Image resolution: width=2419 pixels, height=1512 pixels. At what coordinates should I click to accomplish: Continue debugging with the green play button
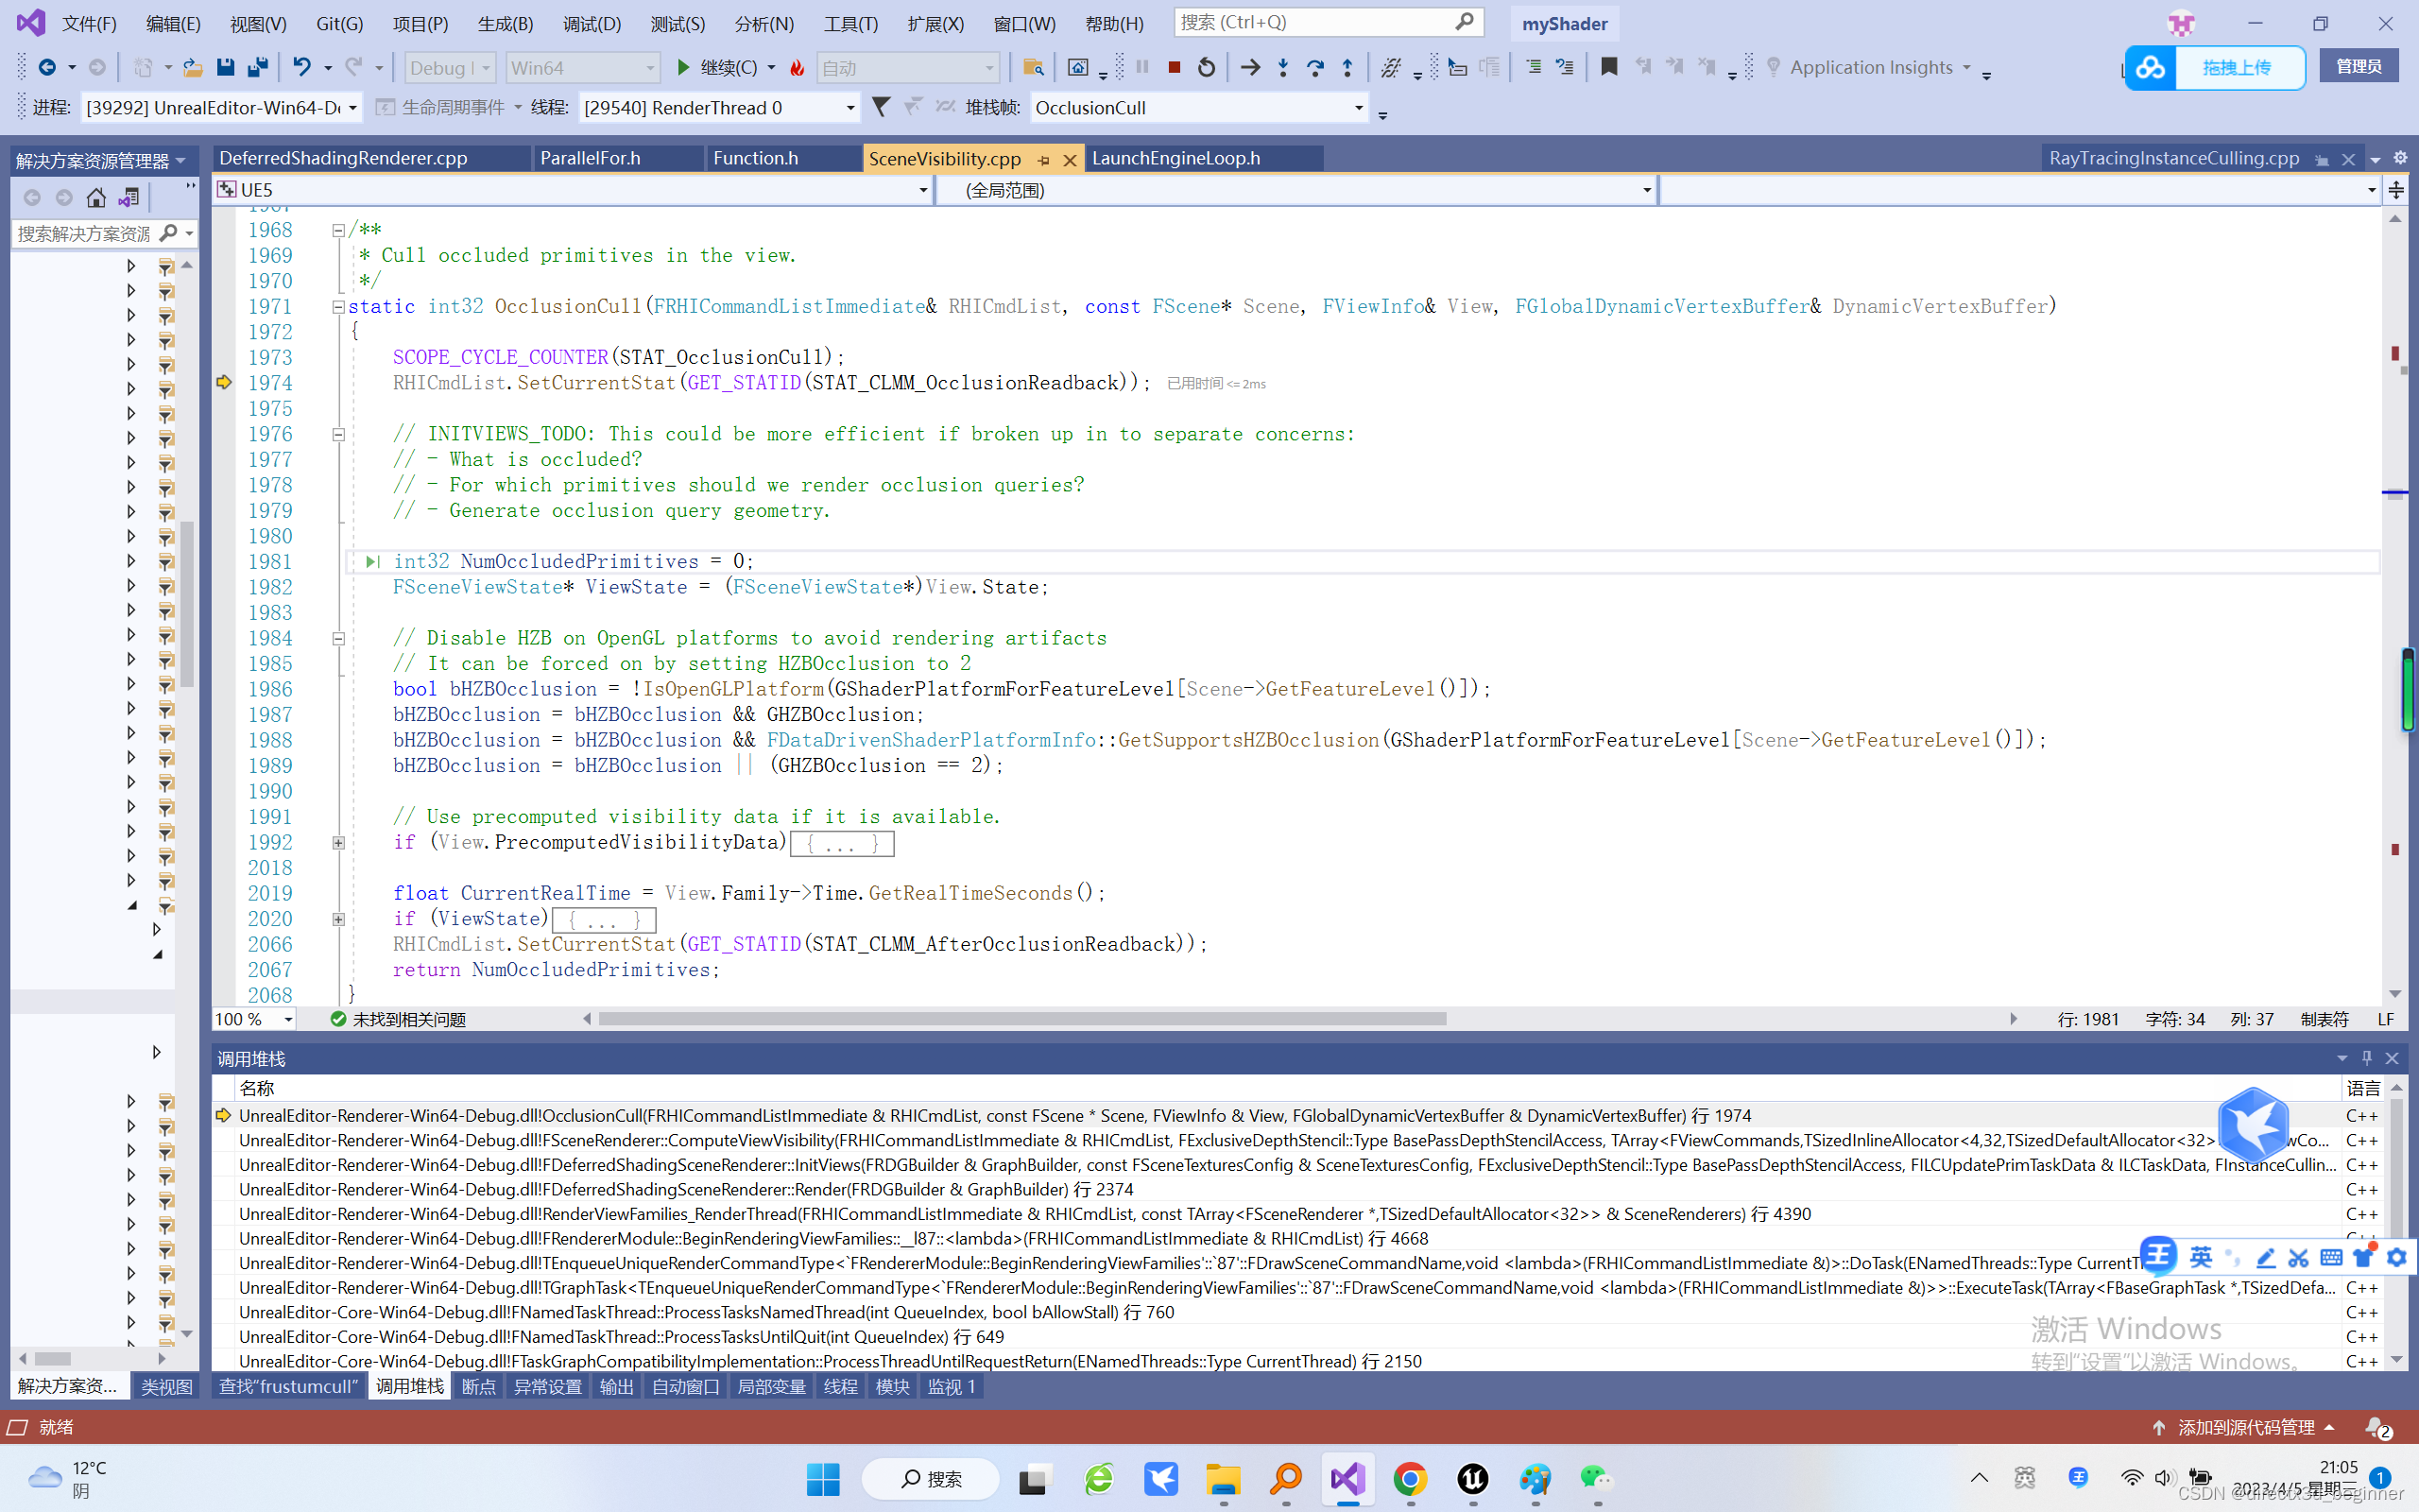point(683,67)
